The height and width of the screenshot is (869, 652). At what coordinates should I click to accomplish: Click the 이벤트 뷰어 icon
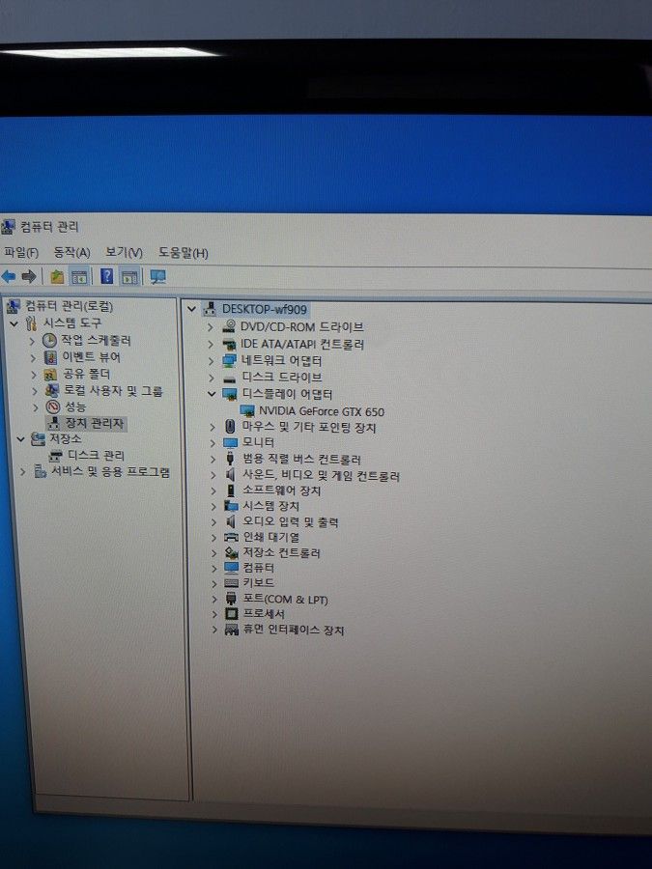[x=51, y=357]
